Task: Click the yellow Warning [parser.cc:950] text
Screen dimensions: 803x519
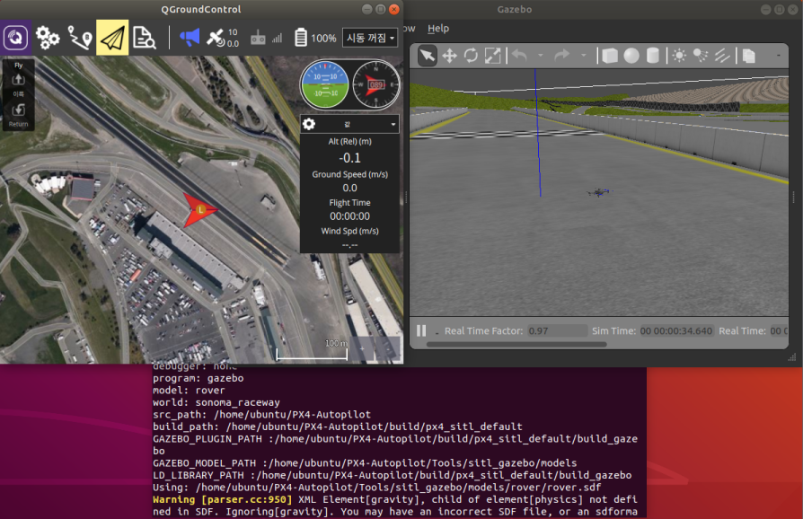Action: (x=222, y=499)
